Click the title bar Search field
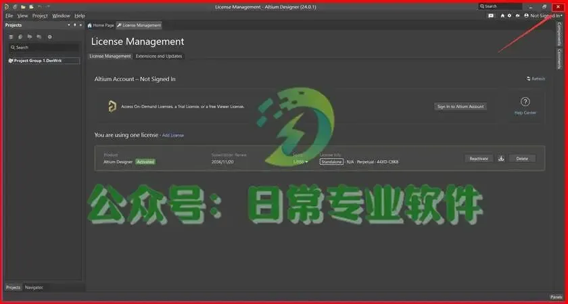The image size is (568, 304). [x=500, y=7]
